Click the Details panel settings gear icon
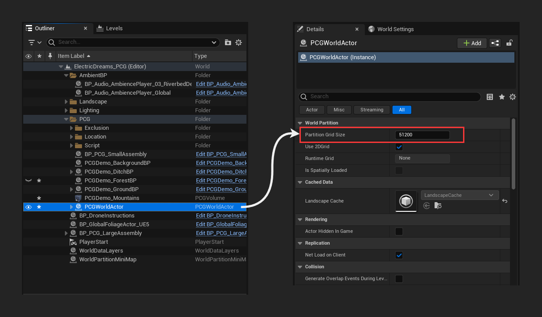Screen dimensions: 542x317 [513, 96]
